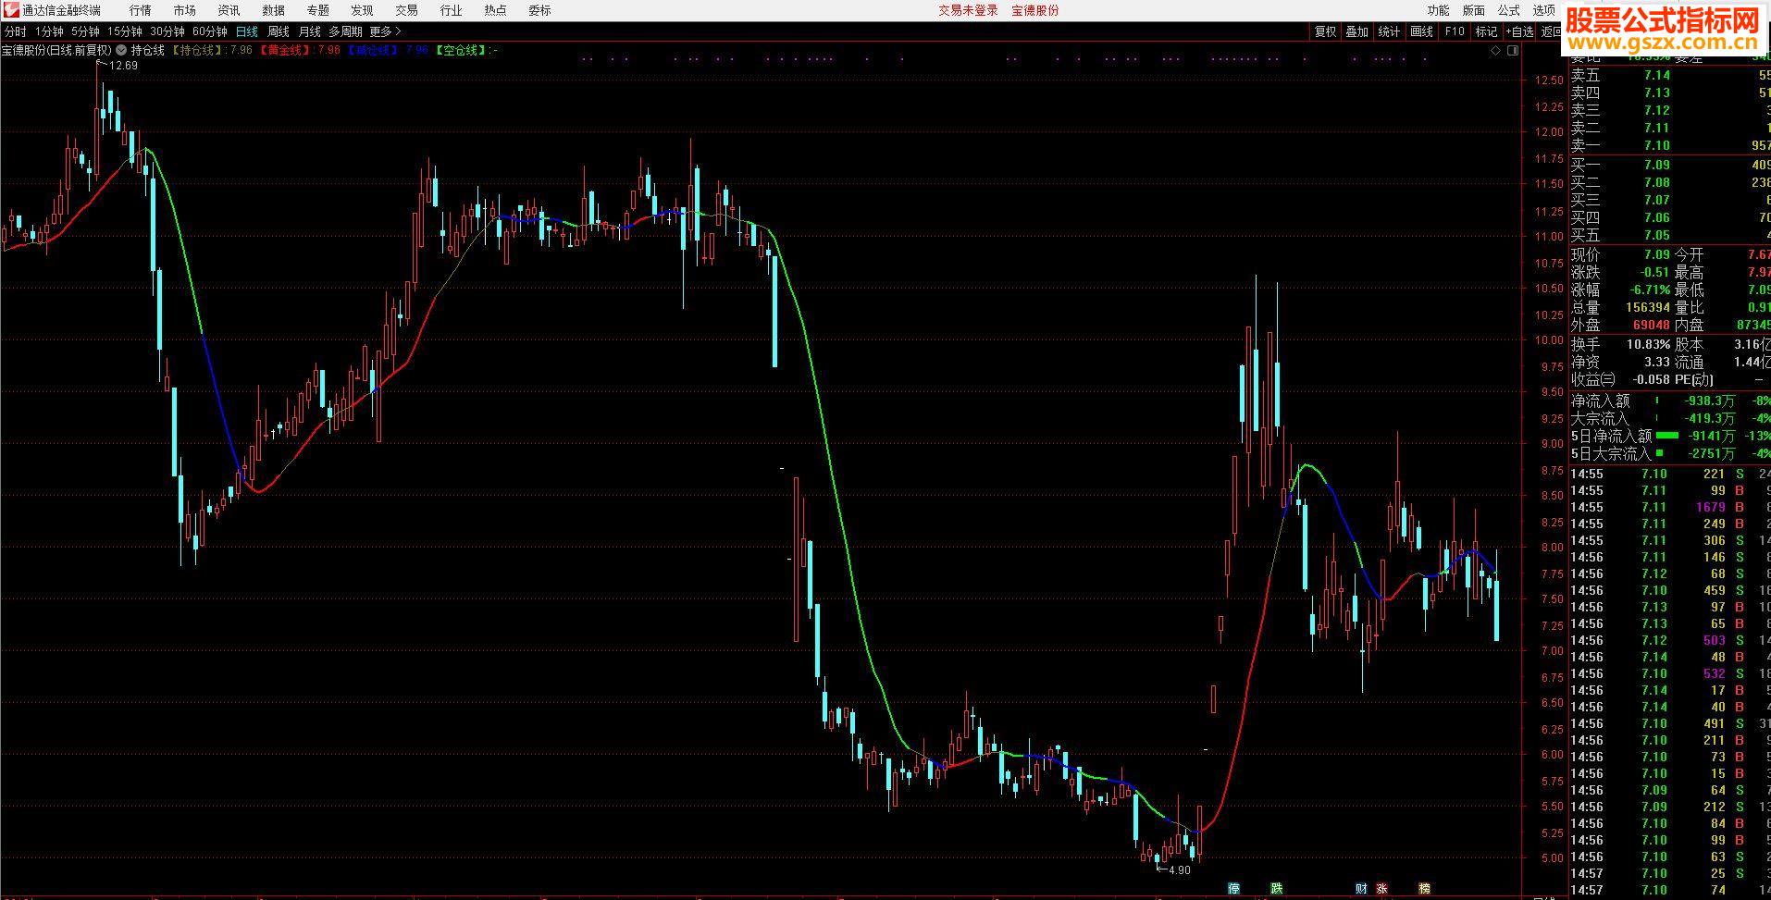Click the 卖一 ask row at 7.10
Image resolution: width=1771 pixels, height=900 pixels.
[x=1670, y=145]
